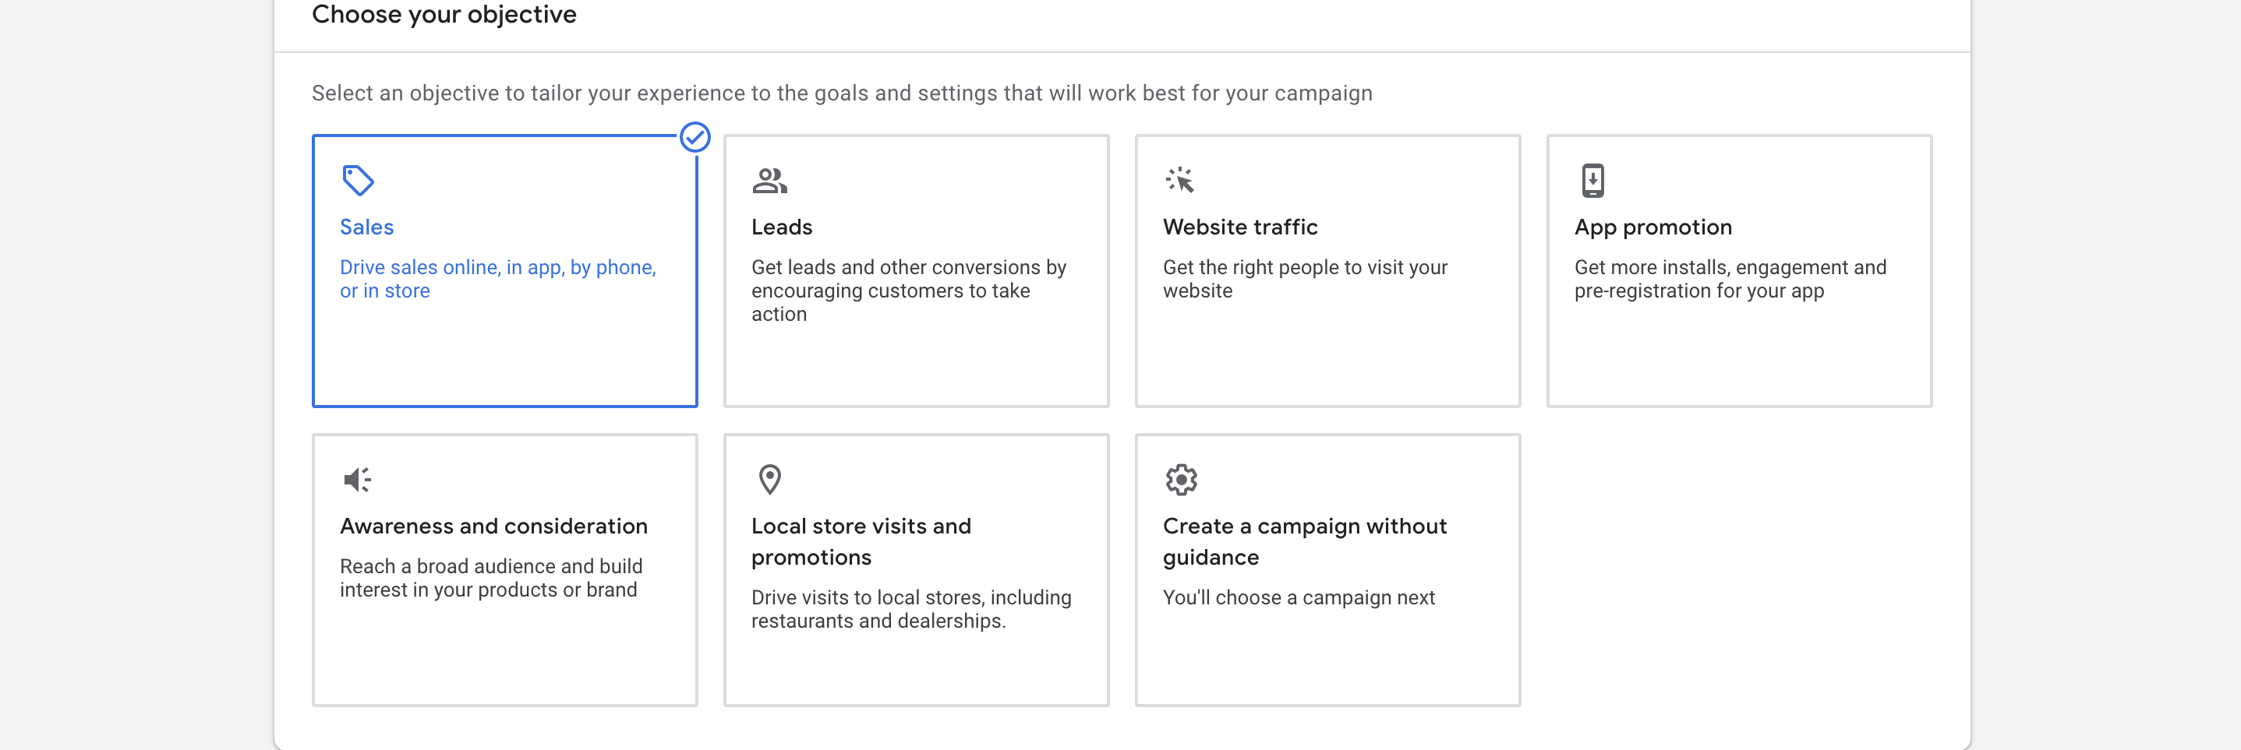Click the blue checkmark on Sales card

[695, 137]
